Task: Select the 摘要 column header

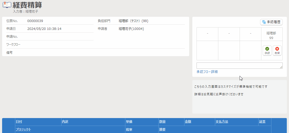Action: (162, 129)
